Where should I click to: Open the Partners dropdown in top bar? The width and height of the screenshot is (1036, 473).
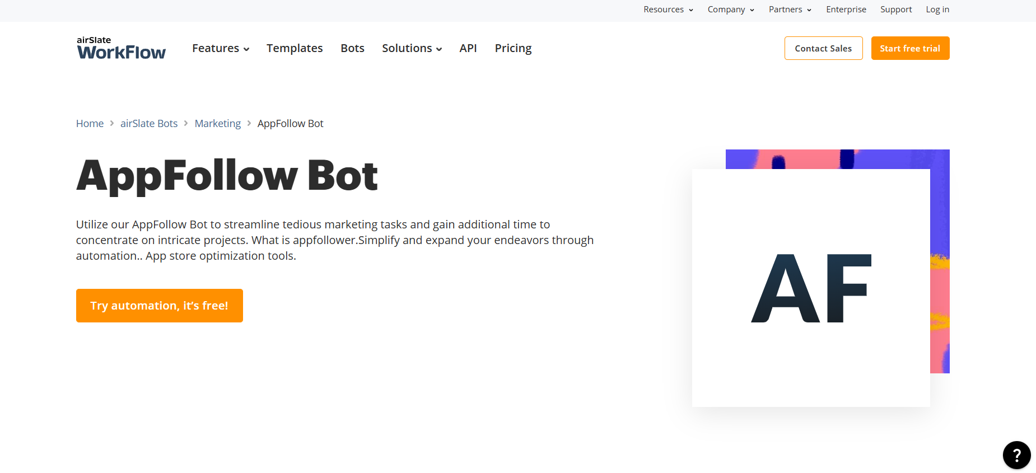pos(790,10)
